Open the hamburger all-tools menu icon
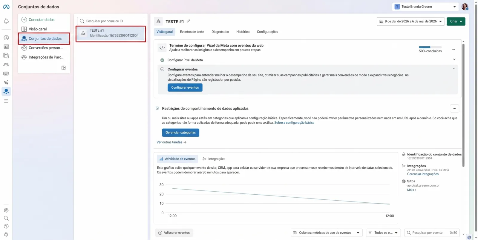Image resolution: width=478 pixels, height=240 pixels. [6, 101]
